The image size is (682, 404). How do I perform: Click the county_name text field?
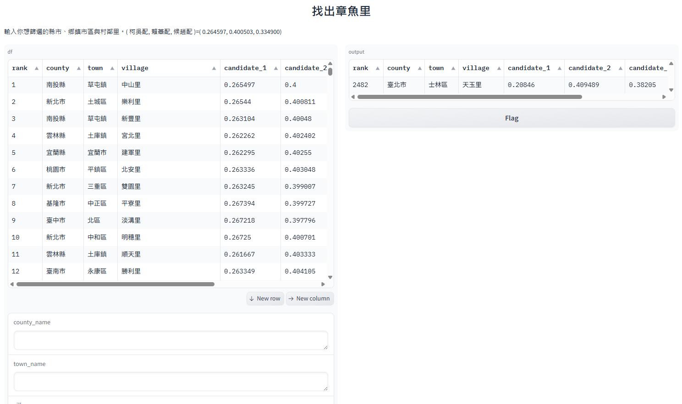[170, 340]
